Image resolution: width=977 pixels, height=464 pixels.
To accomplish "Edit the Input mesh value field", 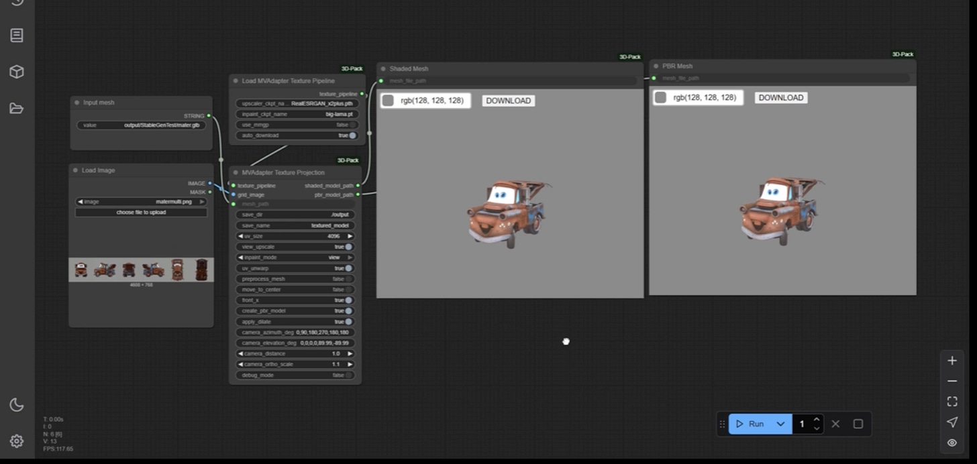I will pos(141,125).
